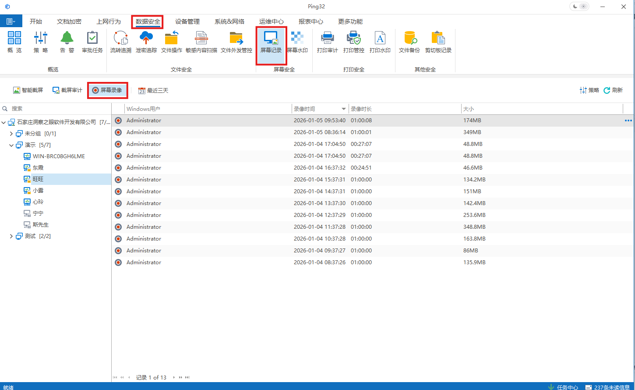Open 敏感内容扫描 sensitive content scan
Image resolution: width=635 pixels, height=390 pixels.
pos(201,43)
